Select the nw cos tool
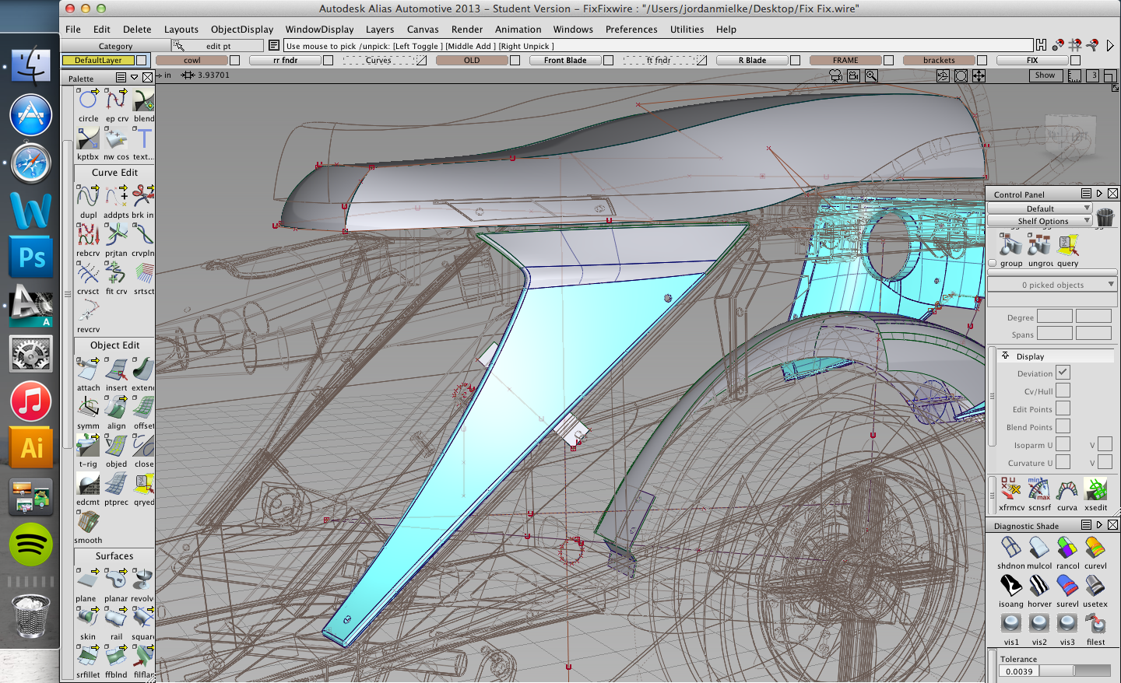 pos(116,138)
